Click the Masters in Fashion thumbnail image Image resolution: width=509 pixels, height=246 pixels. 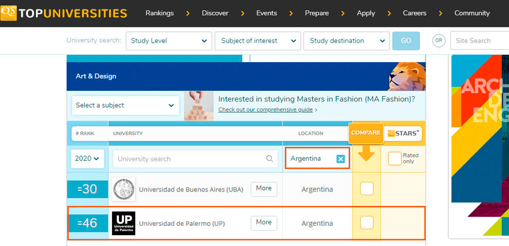[198, 106]
